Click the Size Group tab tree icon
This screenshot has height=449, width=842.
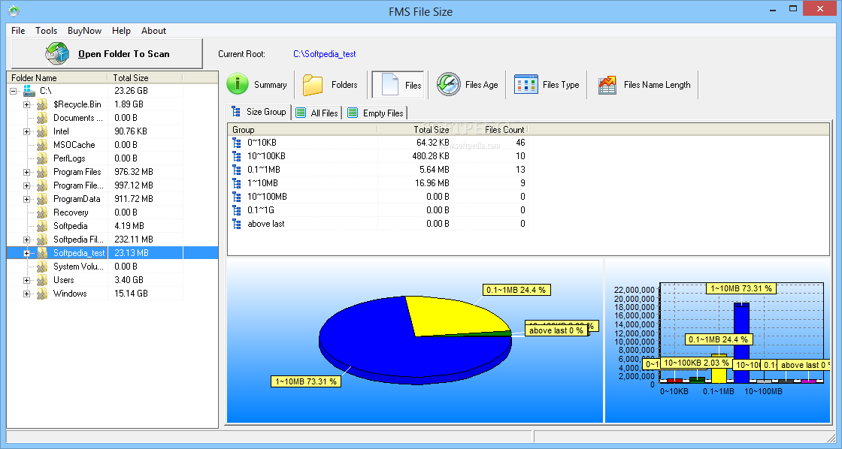pyautogui.click(x=236, y=112)
